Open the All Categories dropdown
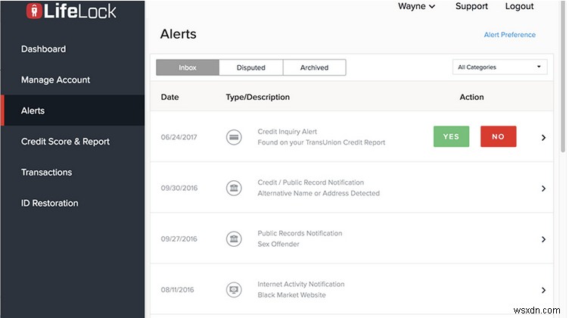The image size is (569, 318). click(x=499, y=67)
